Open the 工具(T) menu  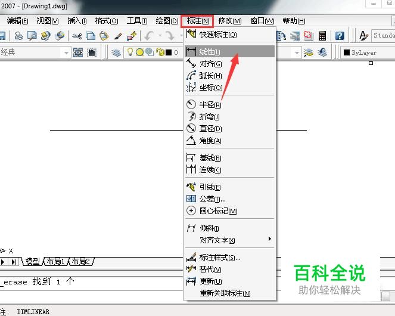[137, 21]
